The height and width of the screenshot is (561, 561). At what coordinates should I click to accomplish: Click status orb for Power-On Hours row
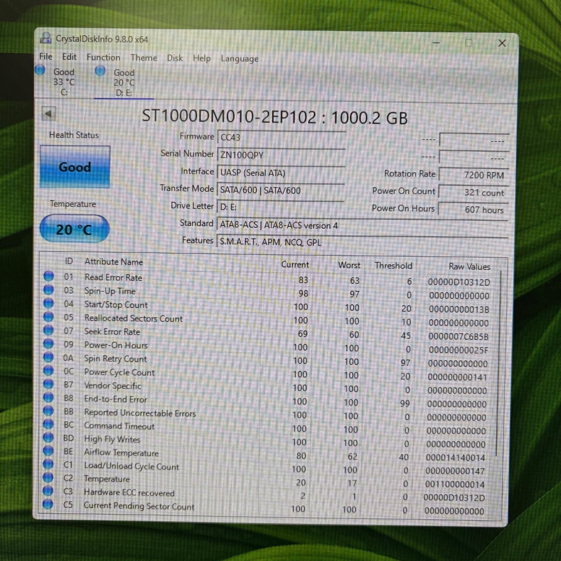pos(49,343)
